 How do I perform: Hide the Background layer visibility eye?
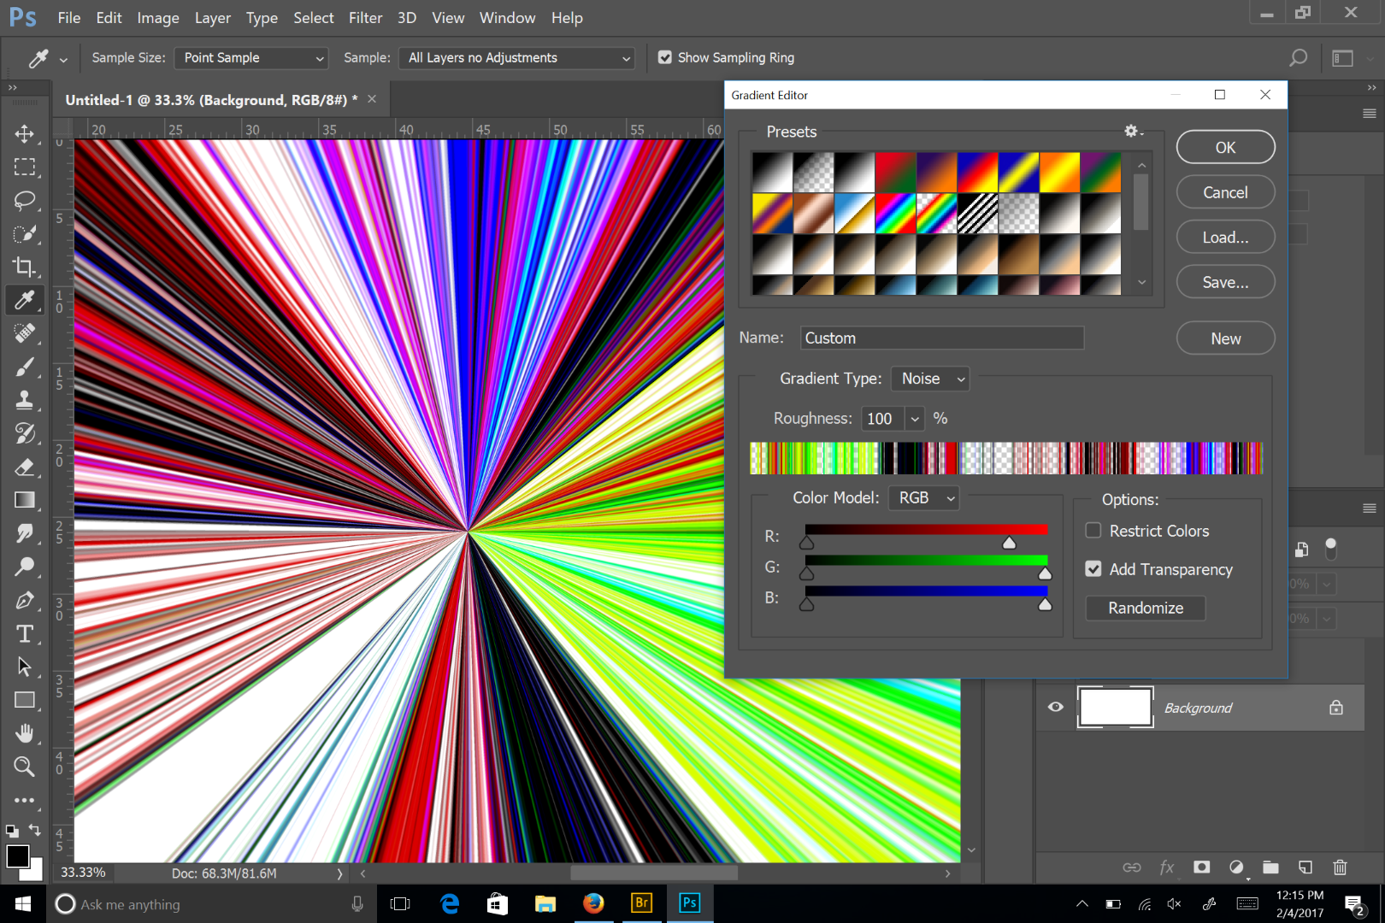click(x=1056, y=708)
